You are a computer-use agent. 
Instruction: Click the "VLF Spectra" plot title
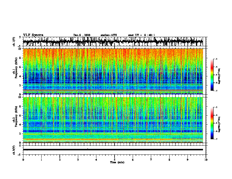click(33, 35)
